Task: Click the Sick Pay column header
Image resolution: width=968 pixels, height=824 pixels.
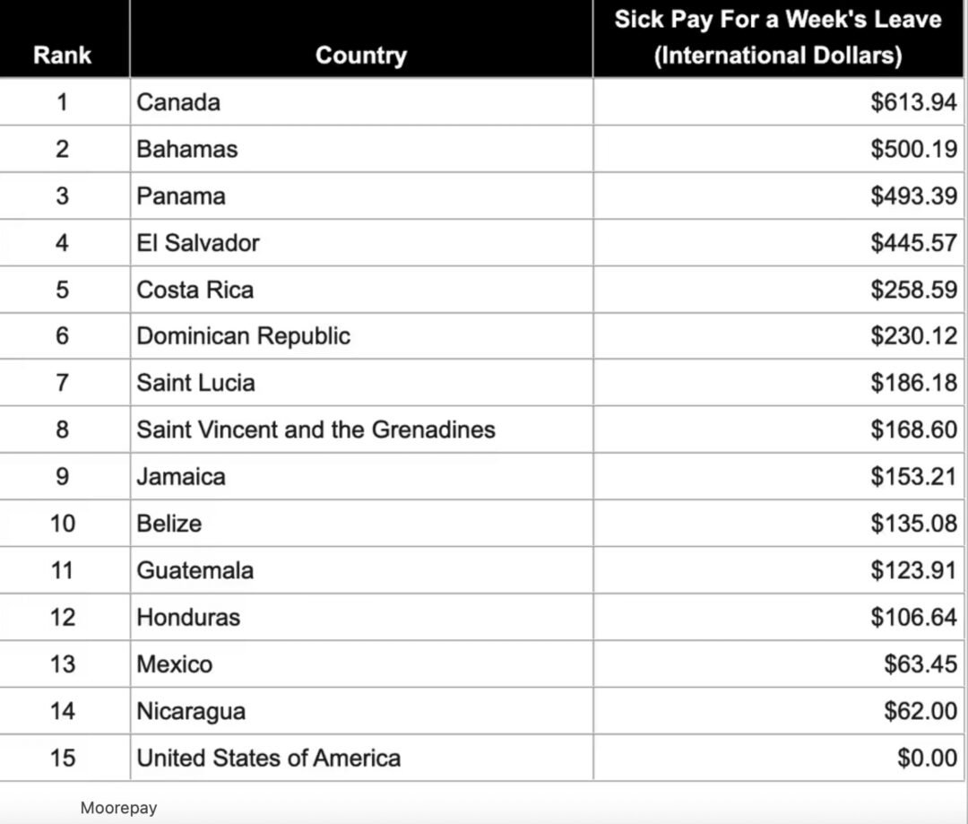Action: tap(777, 38)
